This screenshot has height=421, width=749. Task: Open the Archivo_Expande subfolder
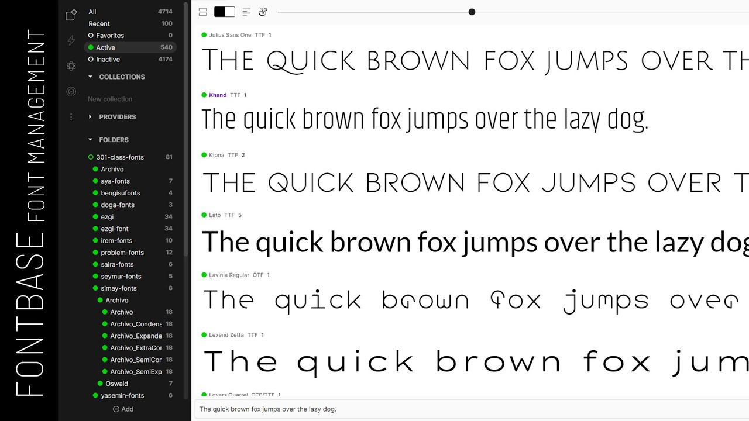click(136, 336)
